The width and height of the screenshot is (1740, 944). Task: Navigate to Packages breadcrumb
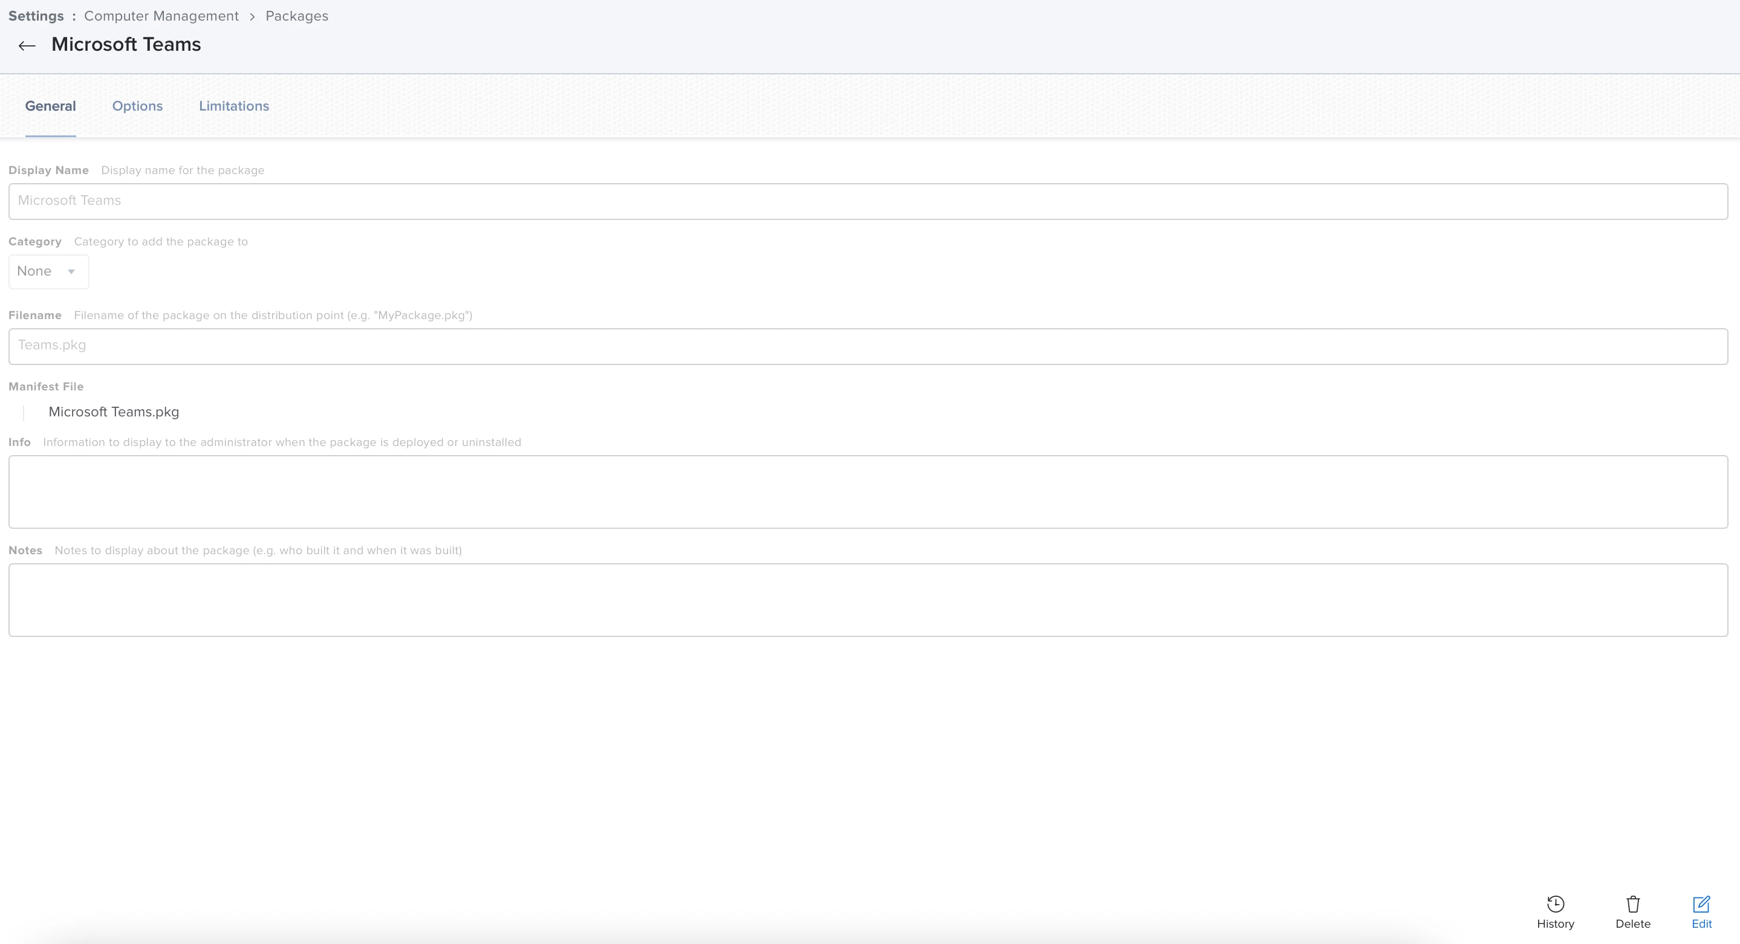click(x=296, y=16)
